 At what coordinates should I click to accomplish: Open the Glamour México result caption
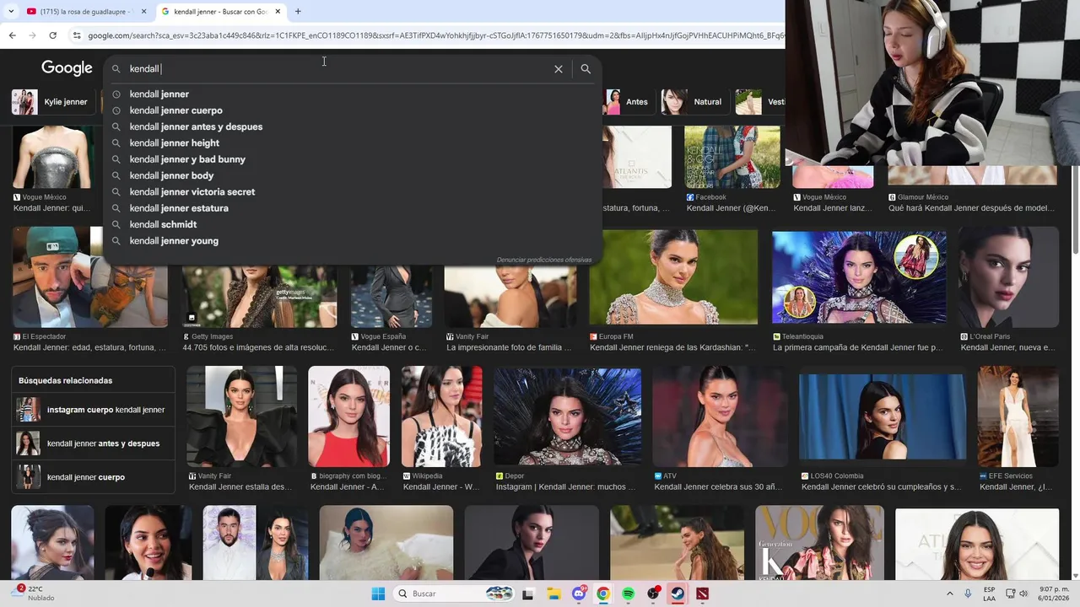tap(971, 208)
